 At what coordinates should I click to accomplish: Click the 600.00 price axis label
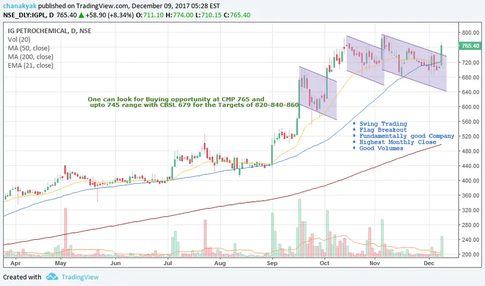pos(470,107)
